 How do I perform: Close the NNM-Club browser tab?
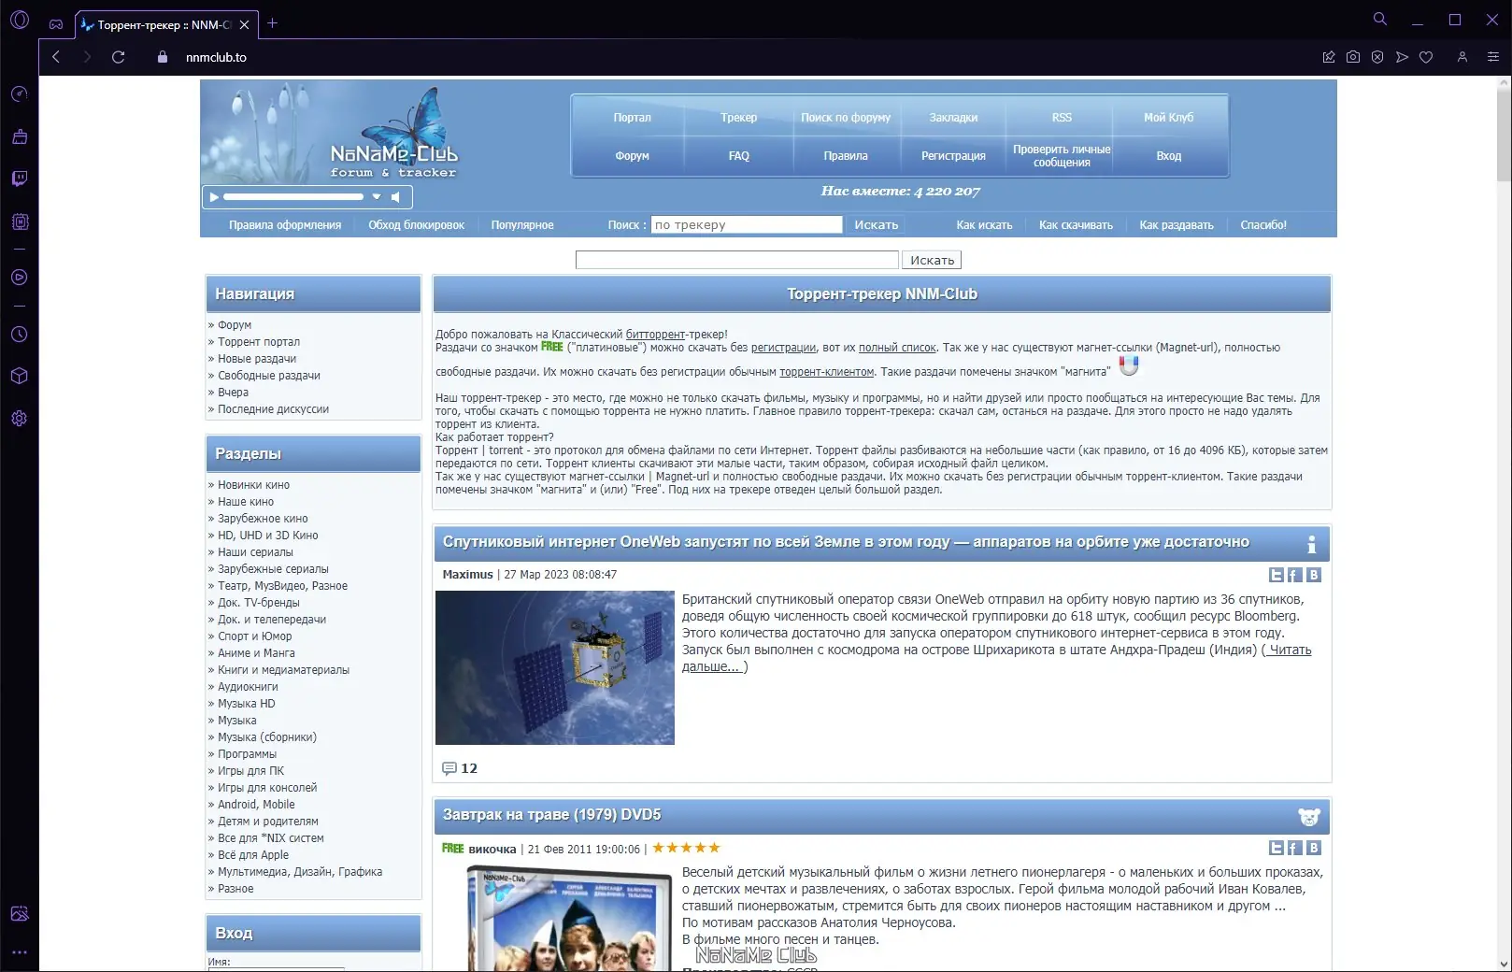(x=244, y=25)
